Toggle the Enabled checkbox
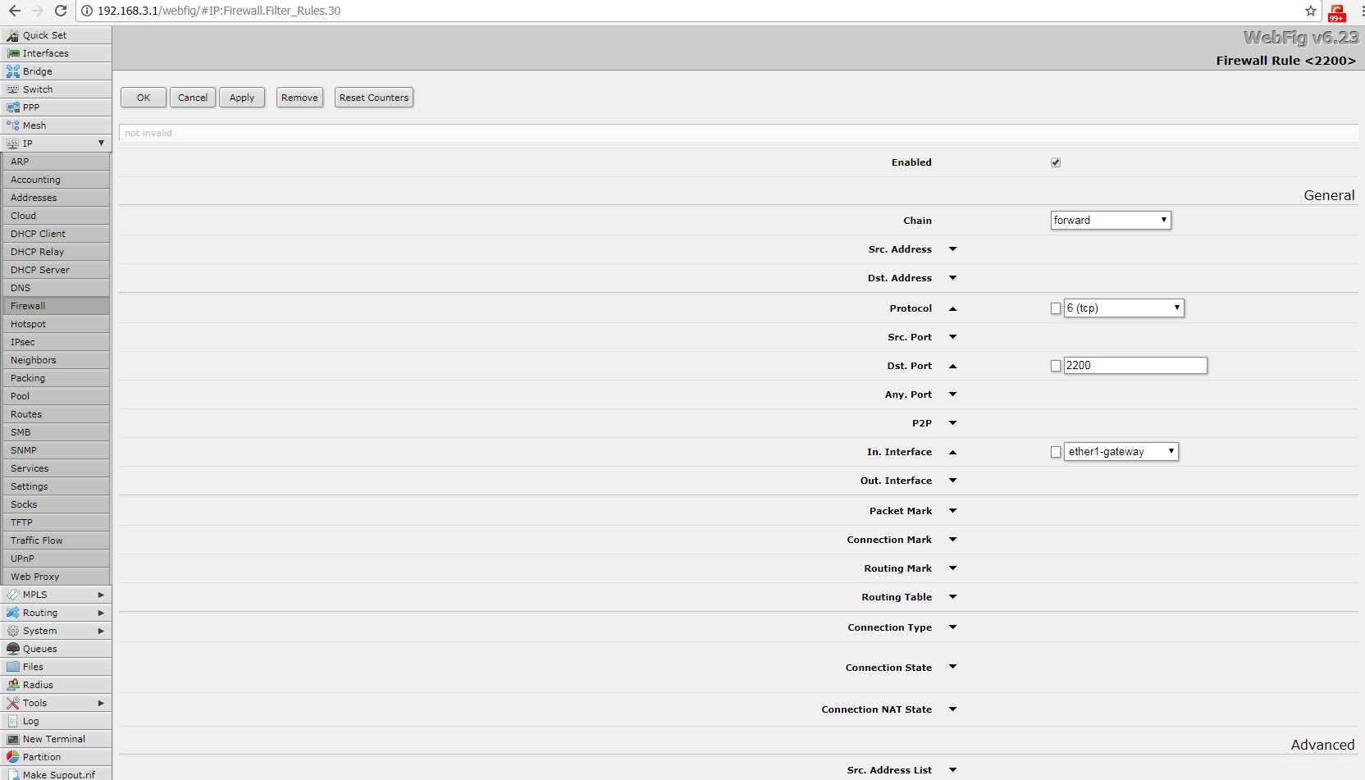1365x780 pixels. (1056, 162)
